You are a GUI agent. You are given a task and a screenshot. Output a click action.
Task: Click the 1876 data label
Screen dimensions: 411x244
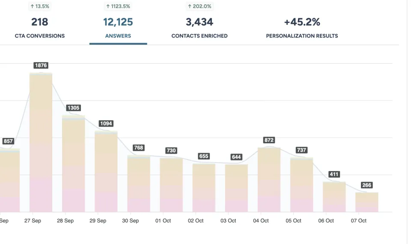[x=41, y=65]
